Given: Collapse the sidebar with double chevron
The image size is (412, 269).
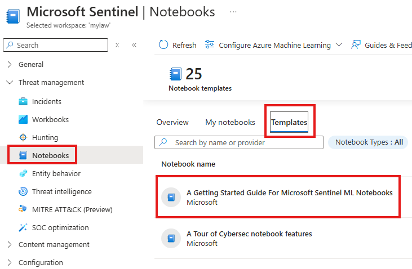Looking at the screenshot, I should 134,45.
